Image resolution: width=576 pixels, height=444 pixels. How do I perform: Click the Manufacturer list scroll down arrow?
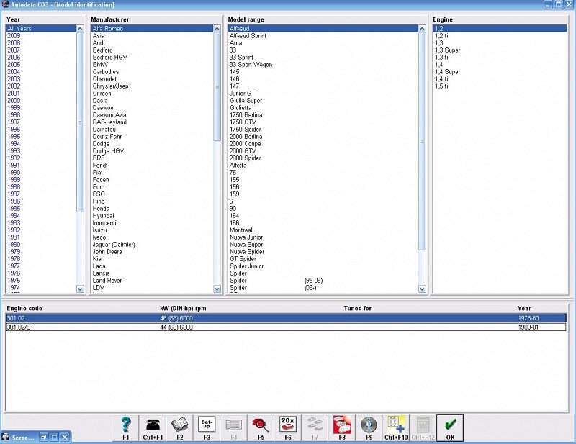tap(217, 289)
